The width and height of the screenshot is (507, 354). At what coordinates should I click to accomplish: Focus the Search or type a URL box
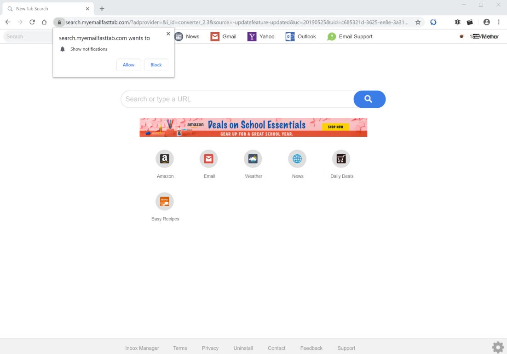pos(238,99)
